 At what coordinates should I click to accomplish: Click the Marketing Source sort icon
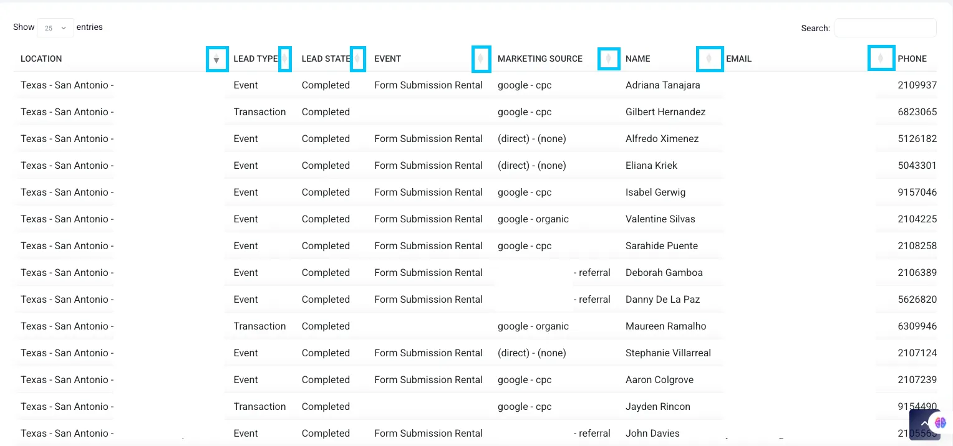tap(609, 59)
